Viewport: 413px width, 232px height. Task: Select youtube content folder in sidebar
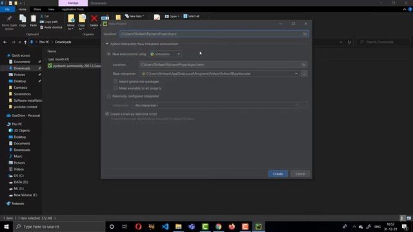point(25,107)
